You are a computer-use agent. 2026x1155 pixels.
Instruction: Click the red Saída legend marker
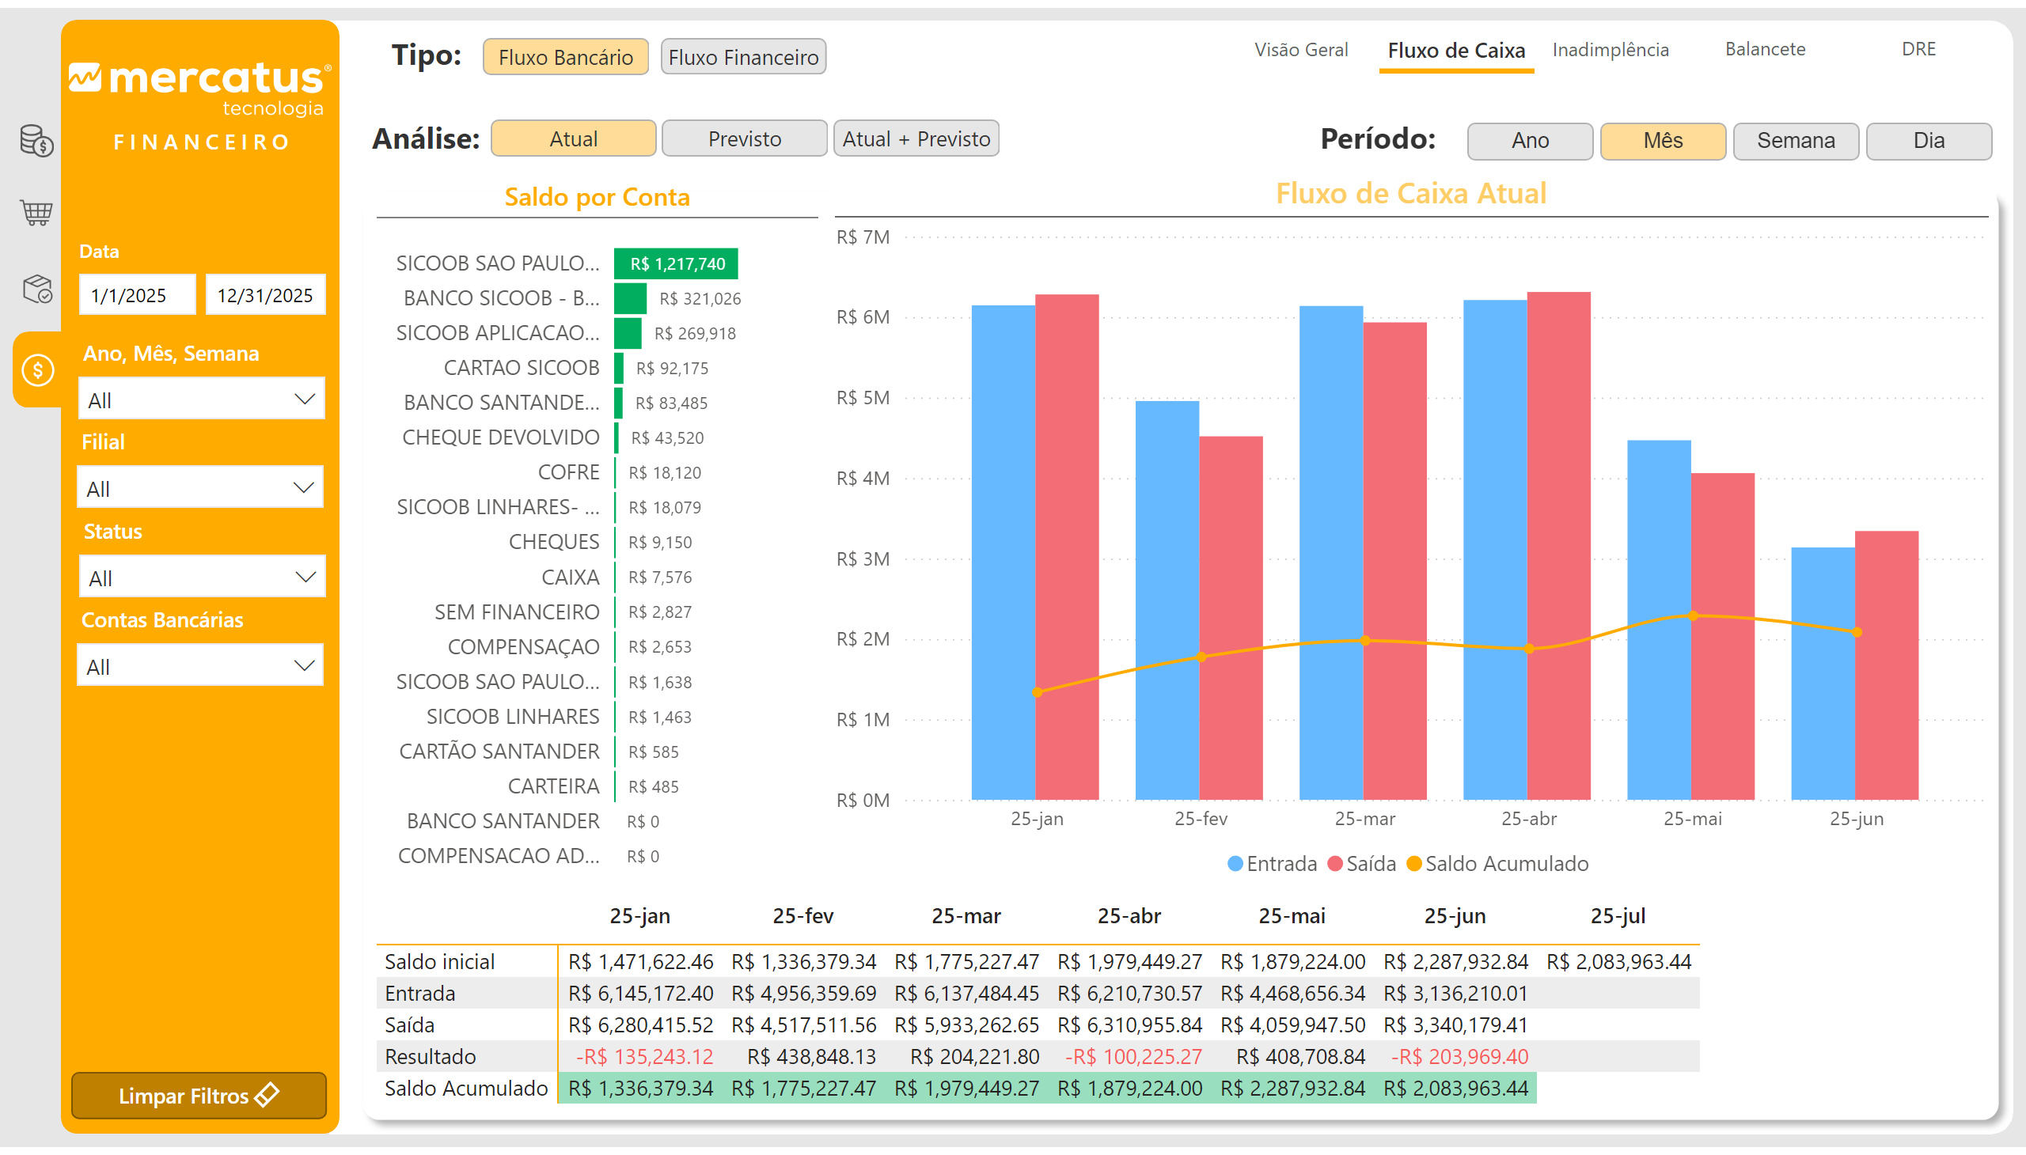pyautogui.click(x=1335, y=864)
